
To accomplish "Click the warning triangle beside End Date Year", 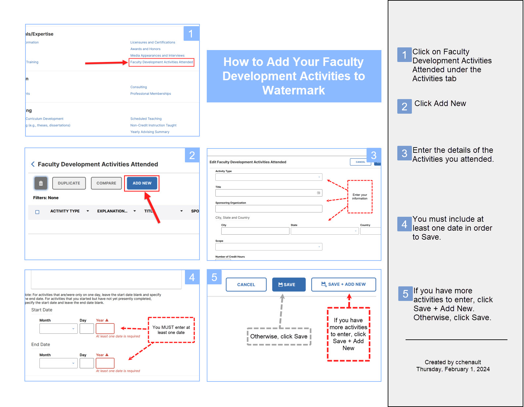I will click(x=107, y=355).
